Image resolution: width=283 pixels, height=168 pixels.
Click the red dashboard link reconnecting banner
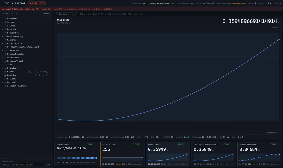pyautogui.click(x=141, y=9)
